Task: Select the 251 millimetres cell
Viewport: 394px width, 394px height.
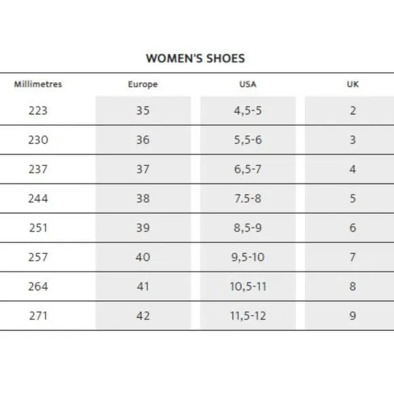Action: coord(38,228)
